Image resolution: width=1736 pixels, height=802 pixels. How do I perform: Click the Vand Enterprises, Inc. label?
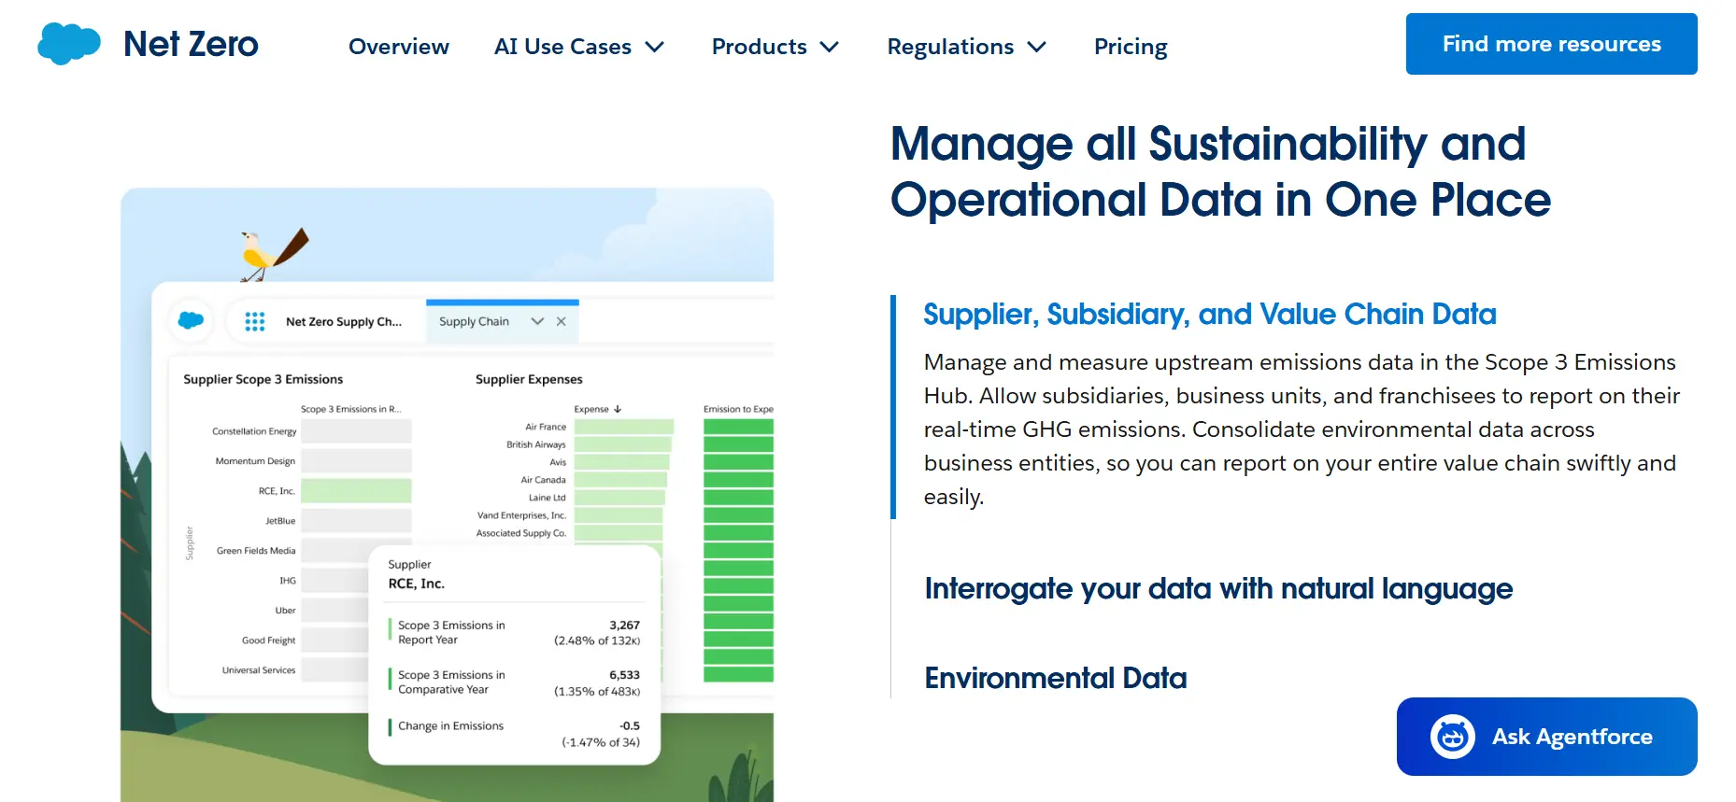pyautogui.click(x=521, y=515)
